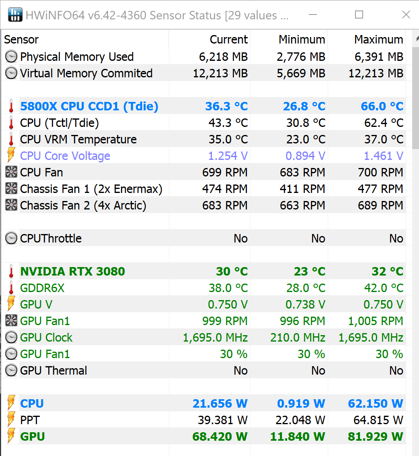The height and width of the screenshot is (456, 419).
Task: Click the window title HWiNFO64 v6.42-4360
Action: [86, 15]
